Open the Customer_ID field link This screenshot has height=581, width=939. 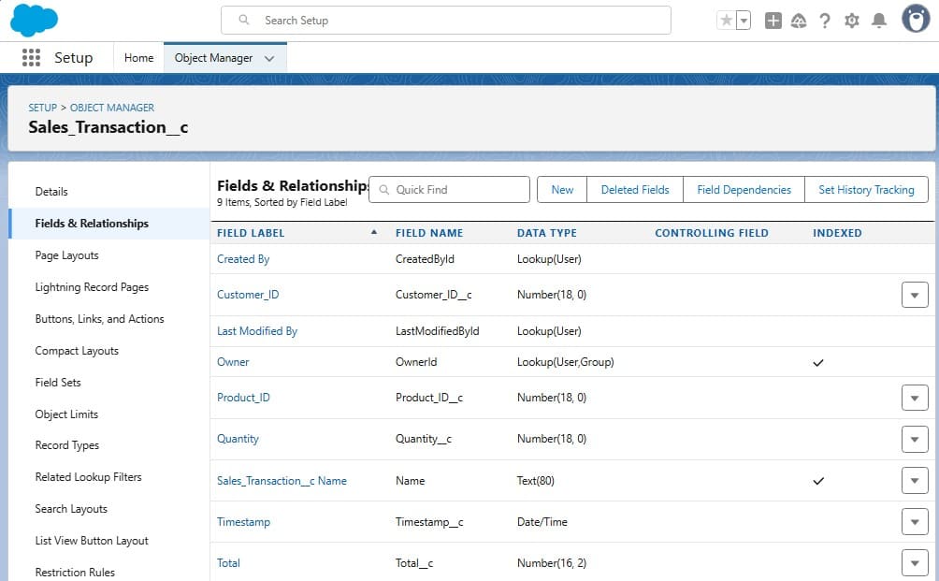[248, 295]
